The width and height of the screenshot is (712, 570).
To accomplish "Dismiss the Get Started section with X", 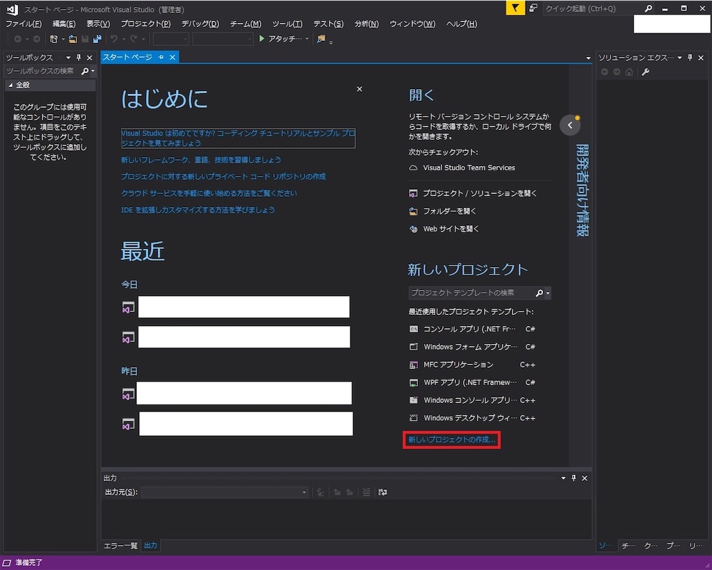I will pyautogui.click(x=359, y=89).
